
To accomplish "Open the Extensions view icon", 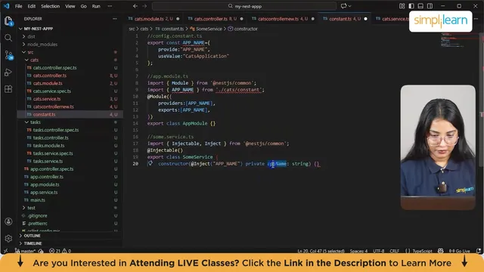I will [x=8, y=89].
